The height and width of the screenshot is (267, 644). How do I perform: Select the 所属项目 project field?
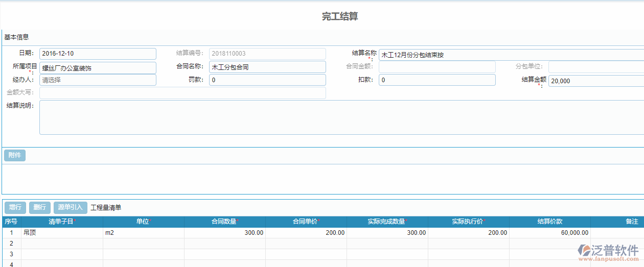tap(98, 67)
